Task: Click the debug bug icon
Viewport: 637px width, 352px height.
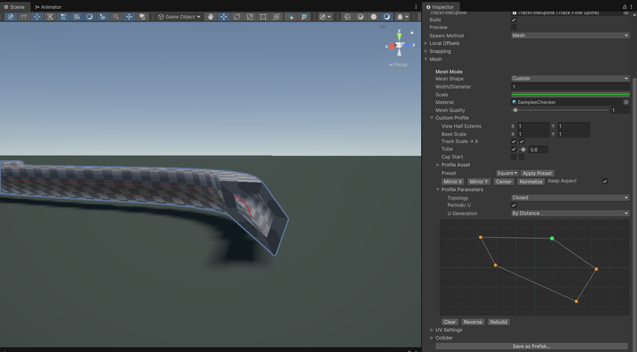Action: click(400, 17)
